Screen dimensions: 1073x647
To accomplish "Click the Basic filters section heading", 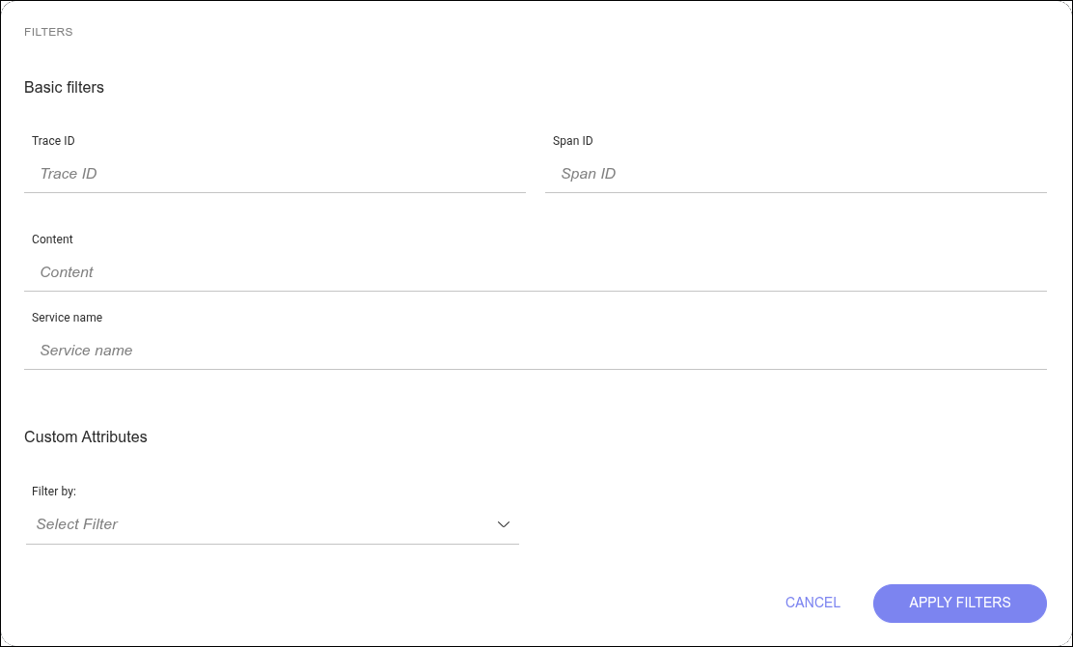I will 64,87.
